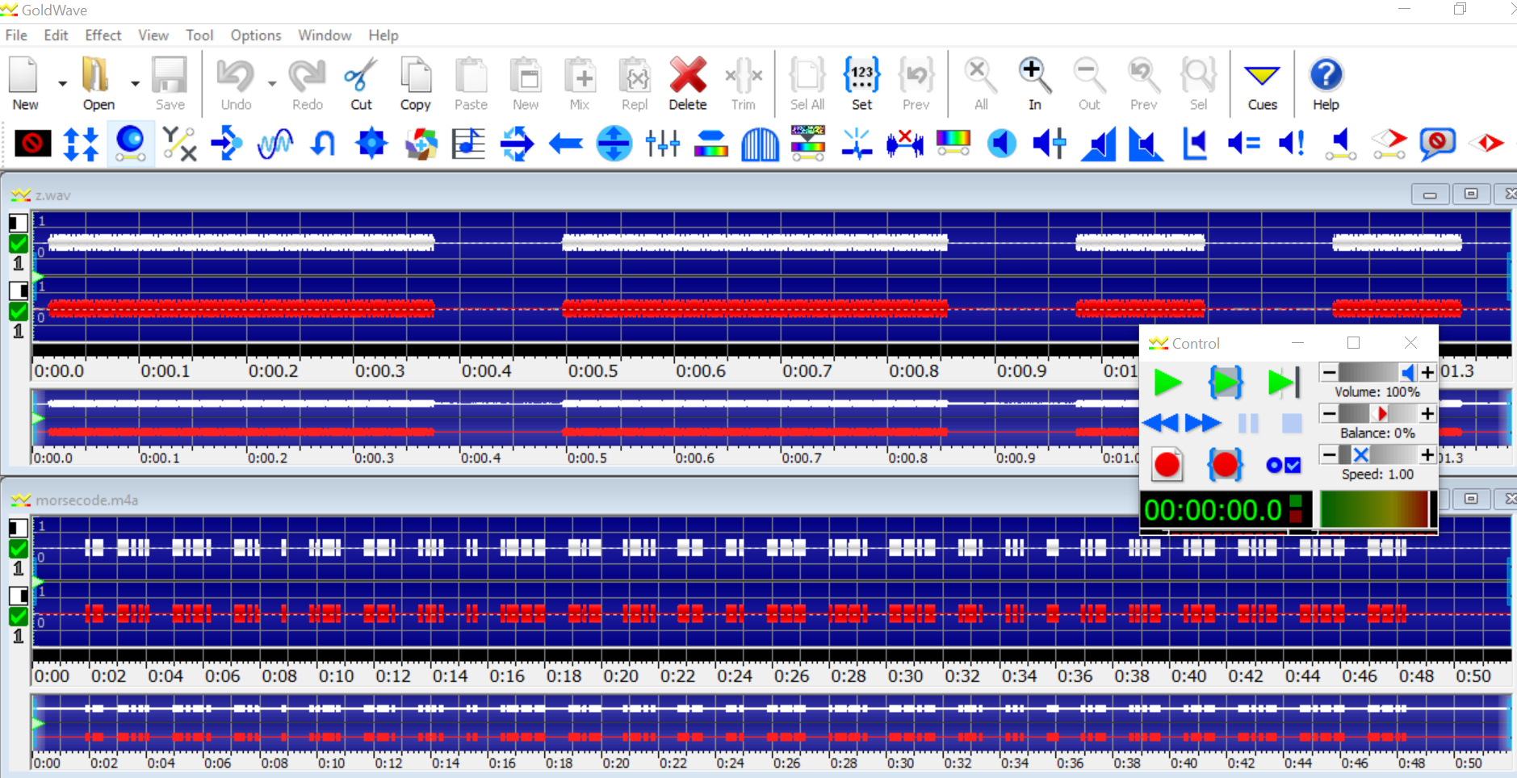Toggle morsecode.m4a left channel green checkbox
The height and width of the screenshot is (778, 1517).
point(18,548)
